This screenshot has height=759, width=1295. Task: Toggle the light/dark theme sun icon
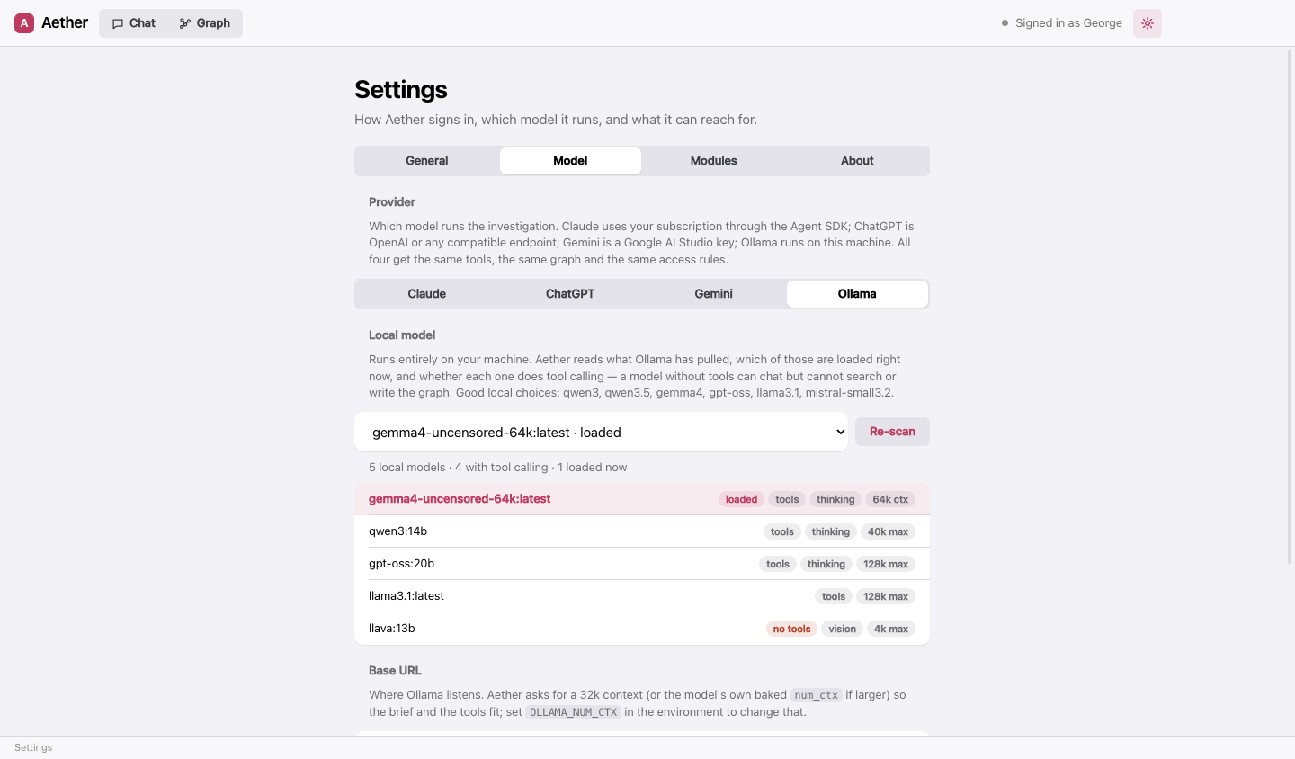[x=1148, y=23]
